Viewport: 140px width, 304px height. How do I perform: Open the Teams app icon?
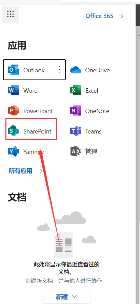click(x=75, y=131)
